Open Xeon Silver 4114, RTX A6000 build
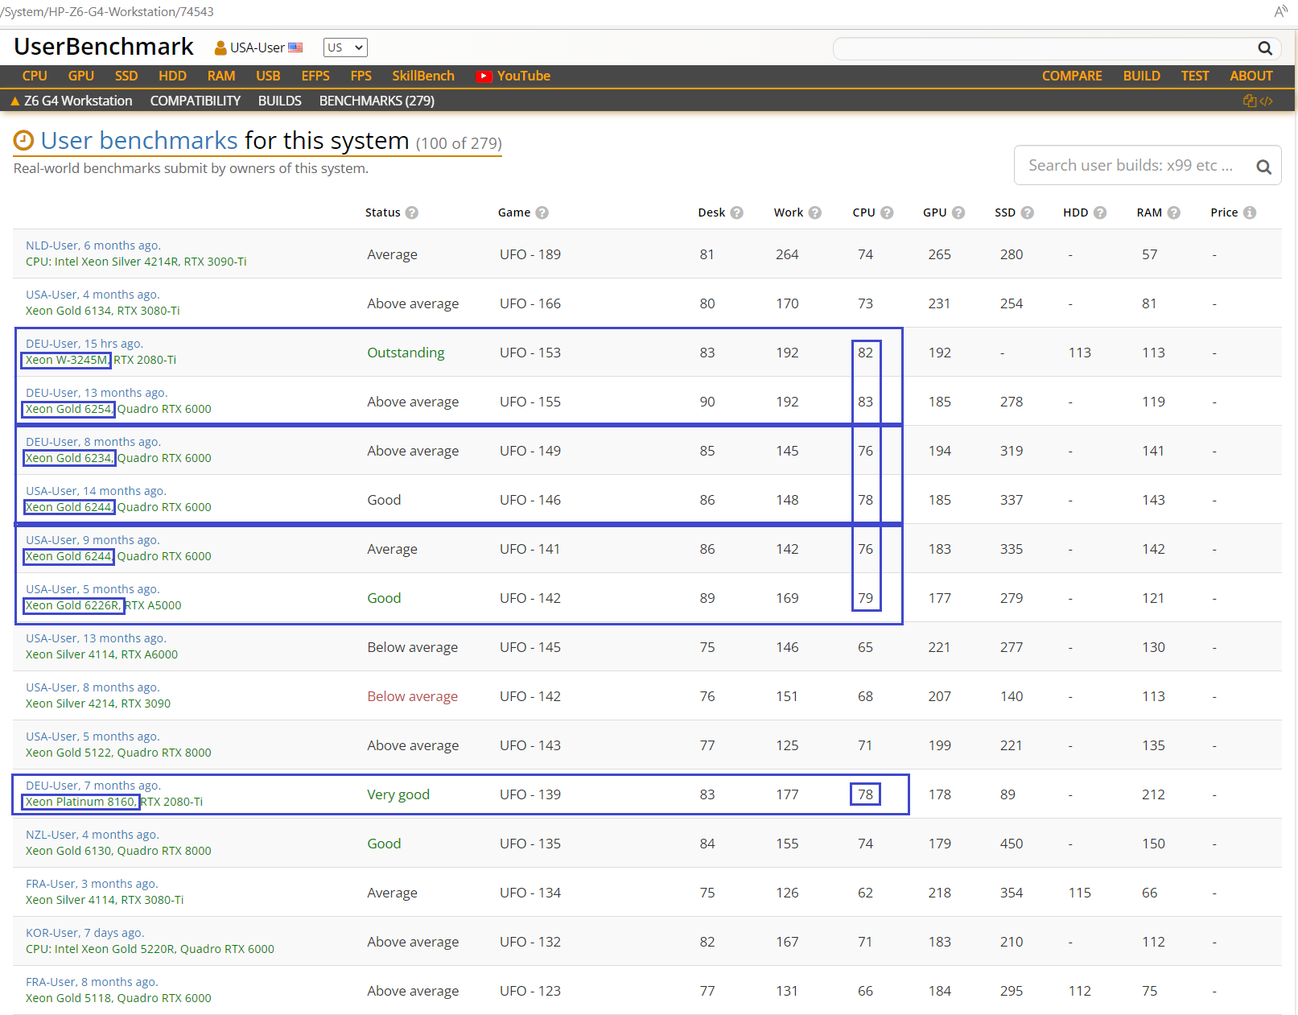This screenshot has width=1298, height=1015. point(102,654)
